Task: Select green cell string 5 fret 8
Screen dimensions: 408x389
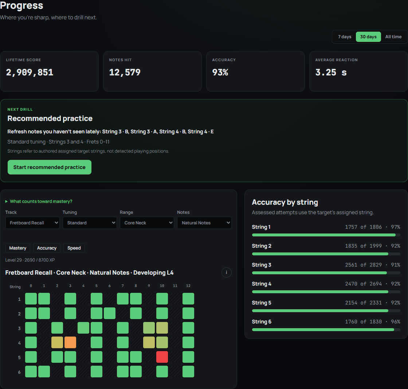Action: tap(136, 357)
